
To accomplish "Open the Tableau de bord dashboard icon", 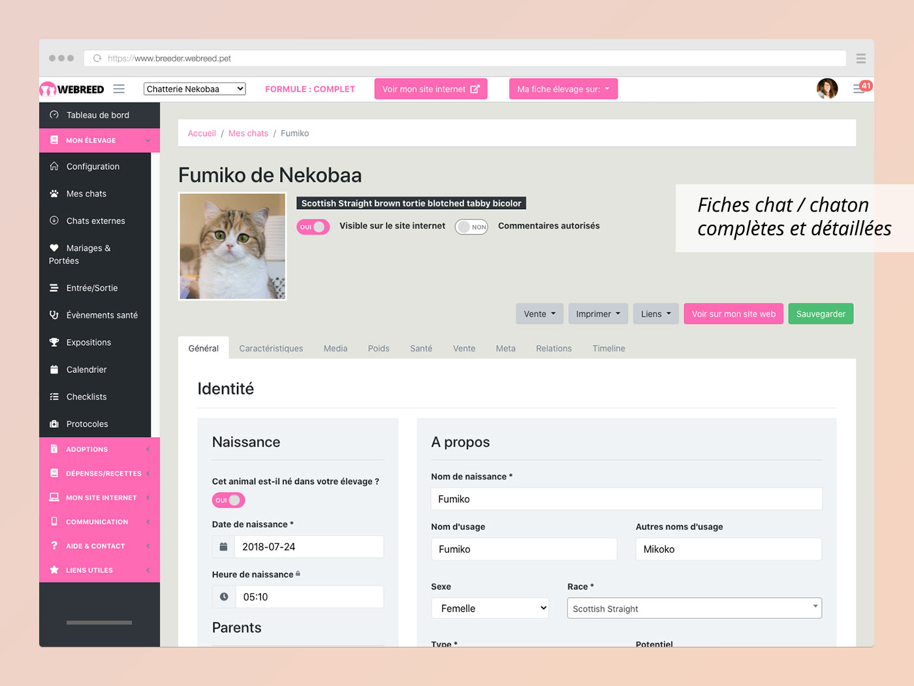I will 54,115.
